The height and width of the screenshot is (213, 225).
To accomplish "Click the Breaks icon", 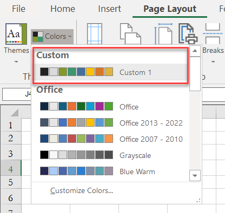I will pyautogui.click(x=213, y=33).
